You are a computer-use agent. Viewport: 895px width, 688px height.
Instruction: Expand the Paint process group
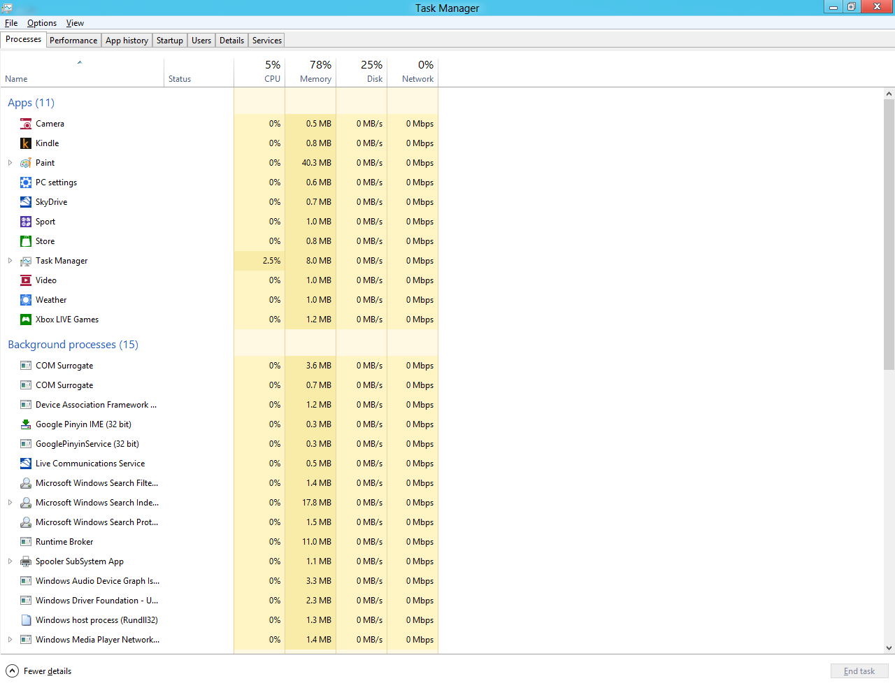click(x=10, y=163)
